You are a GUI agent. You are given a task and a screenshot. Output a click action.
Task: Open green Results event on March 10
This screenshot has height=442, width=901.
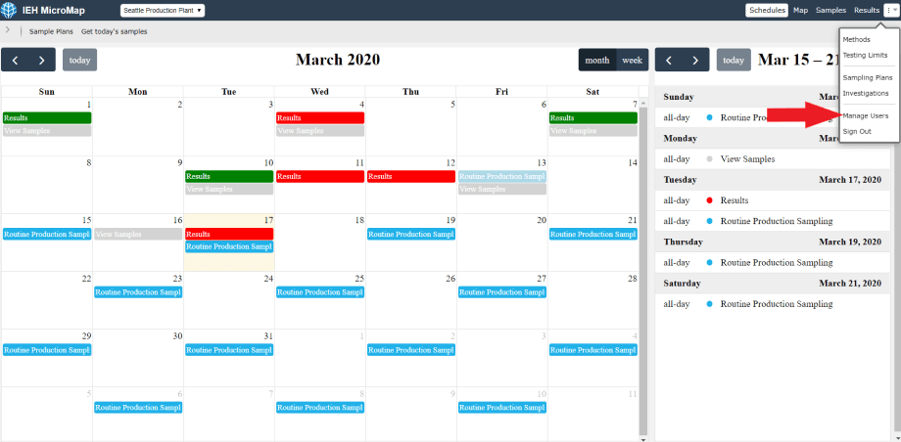(x=228, y=176)
